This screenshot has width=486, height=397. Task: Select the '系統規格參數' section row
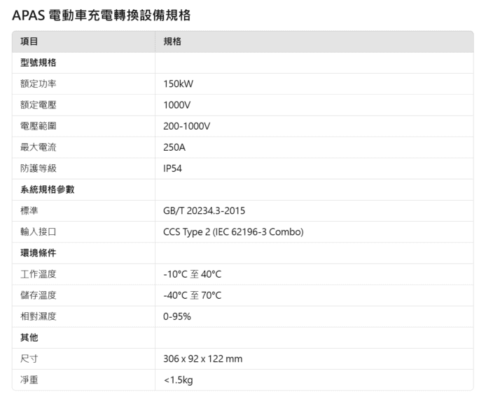[x=48, y=189]
